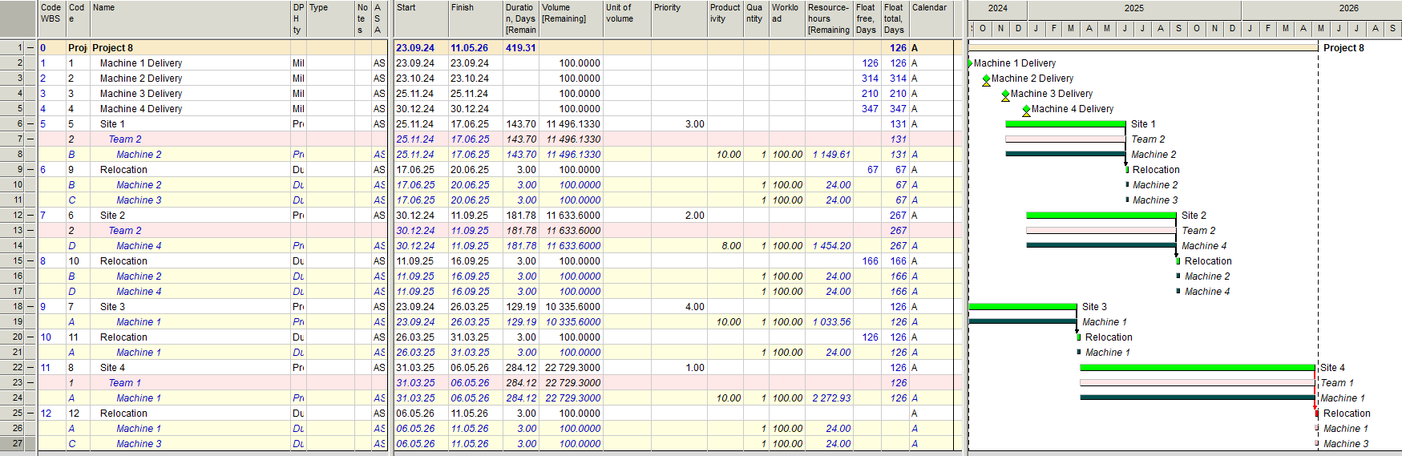Select the 'Machine 3 Delivery' name cell
Screen dimensions: 1402x456
[x=190, y=94]
